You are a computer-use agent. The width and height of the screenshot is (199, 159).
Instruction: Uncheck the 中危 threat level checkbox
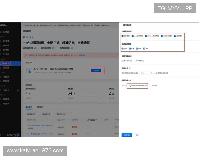[137, 49]
